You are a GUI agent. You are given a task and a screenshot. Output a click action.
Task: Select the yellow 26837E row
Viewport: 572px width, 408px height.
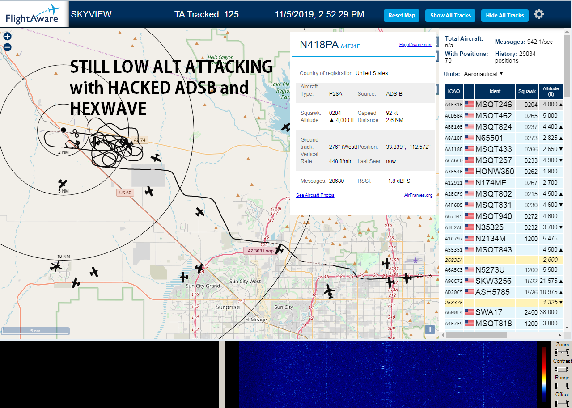click(x=504, y=303)
